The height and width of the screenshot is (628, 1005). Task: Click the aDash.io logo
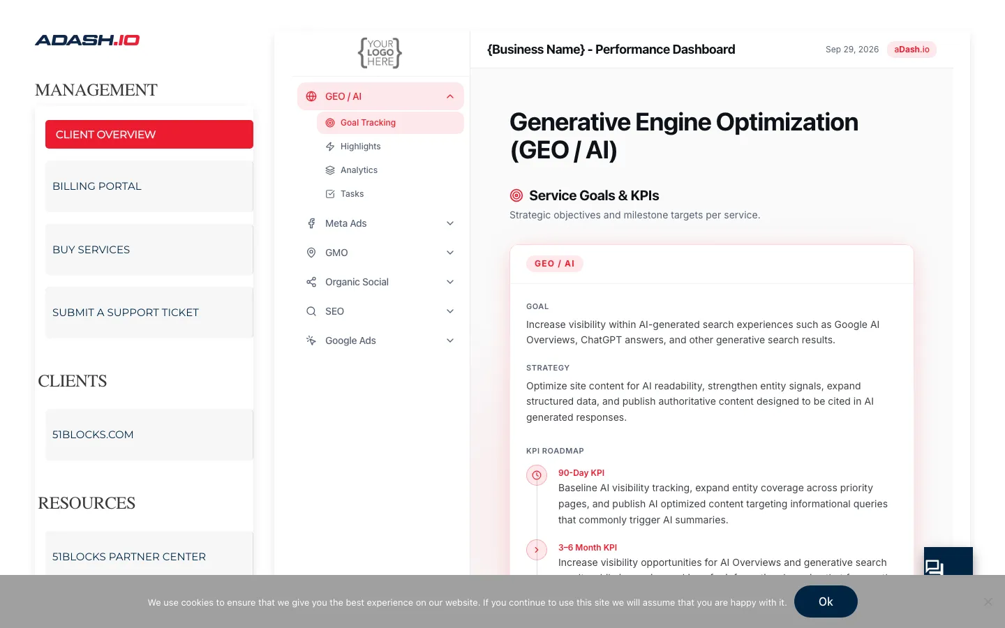[87, 40]
